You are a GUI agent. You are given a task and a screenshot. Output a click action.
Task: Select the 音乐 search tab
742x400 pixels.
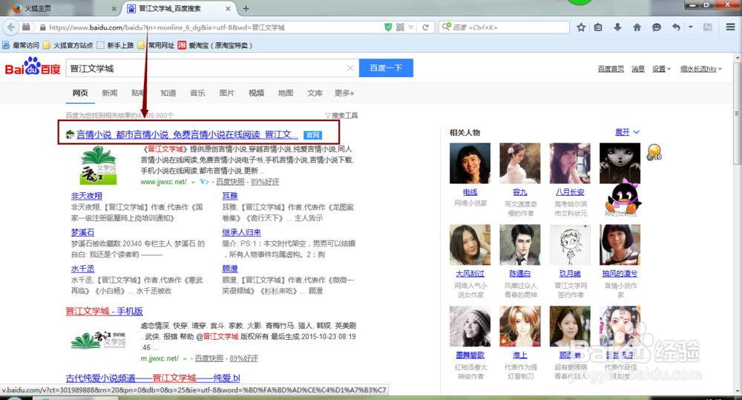pyautogui.click(x=197, y=93)
